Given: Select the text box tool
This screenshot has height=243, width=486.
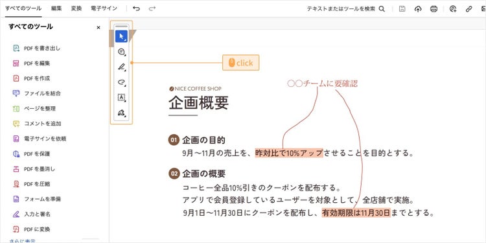Looking at the screenshot, I should click(x=122, y=98).
